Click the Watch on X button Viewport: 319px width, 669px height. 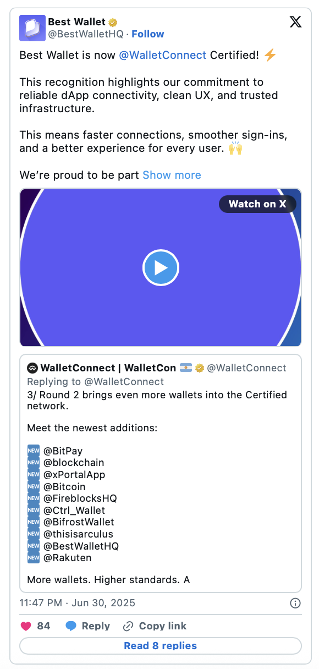[257, 204]
